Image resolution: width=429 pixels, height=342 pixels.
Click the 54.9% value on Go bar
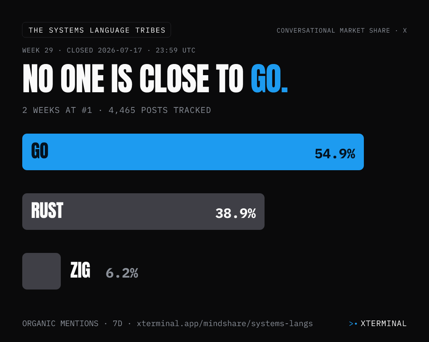pyautogui.click(x=335, y=154)
